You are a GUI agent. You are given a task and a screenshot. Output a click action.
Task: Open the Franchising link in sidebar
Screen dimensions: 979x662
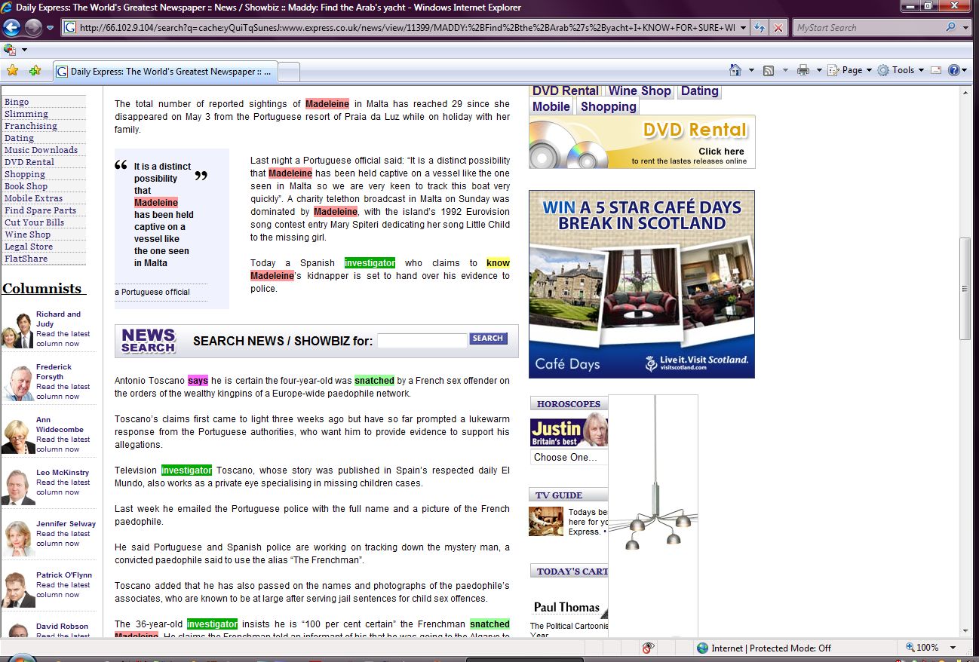tap(31, 126)
